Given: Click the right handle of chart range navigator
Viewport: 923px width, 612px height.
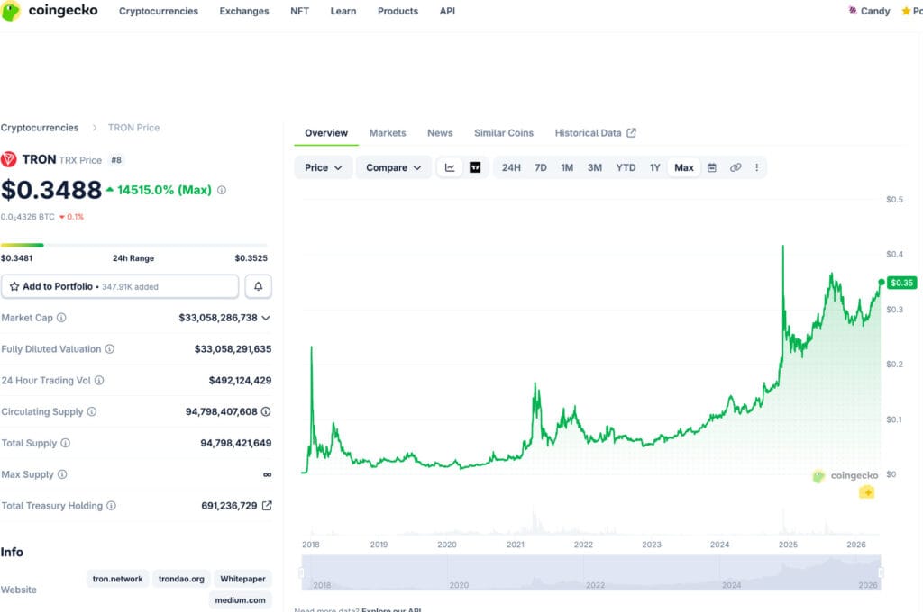Looking at the screenshot, I should tap(881, 572).
